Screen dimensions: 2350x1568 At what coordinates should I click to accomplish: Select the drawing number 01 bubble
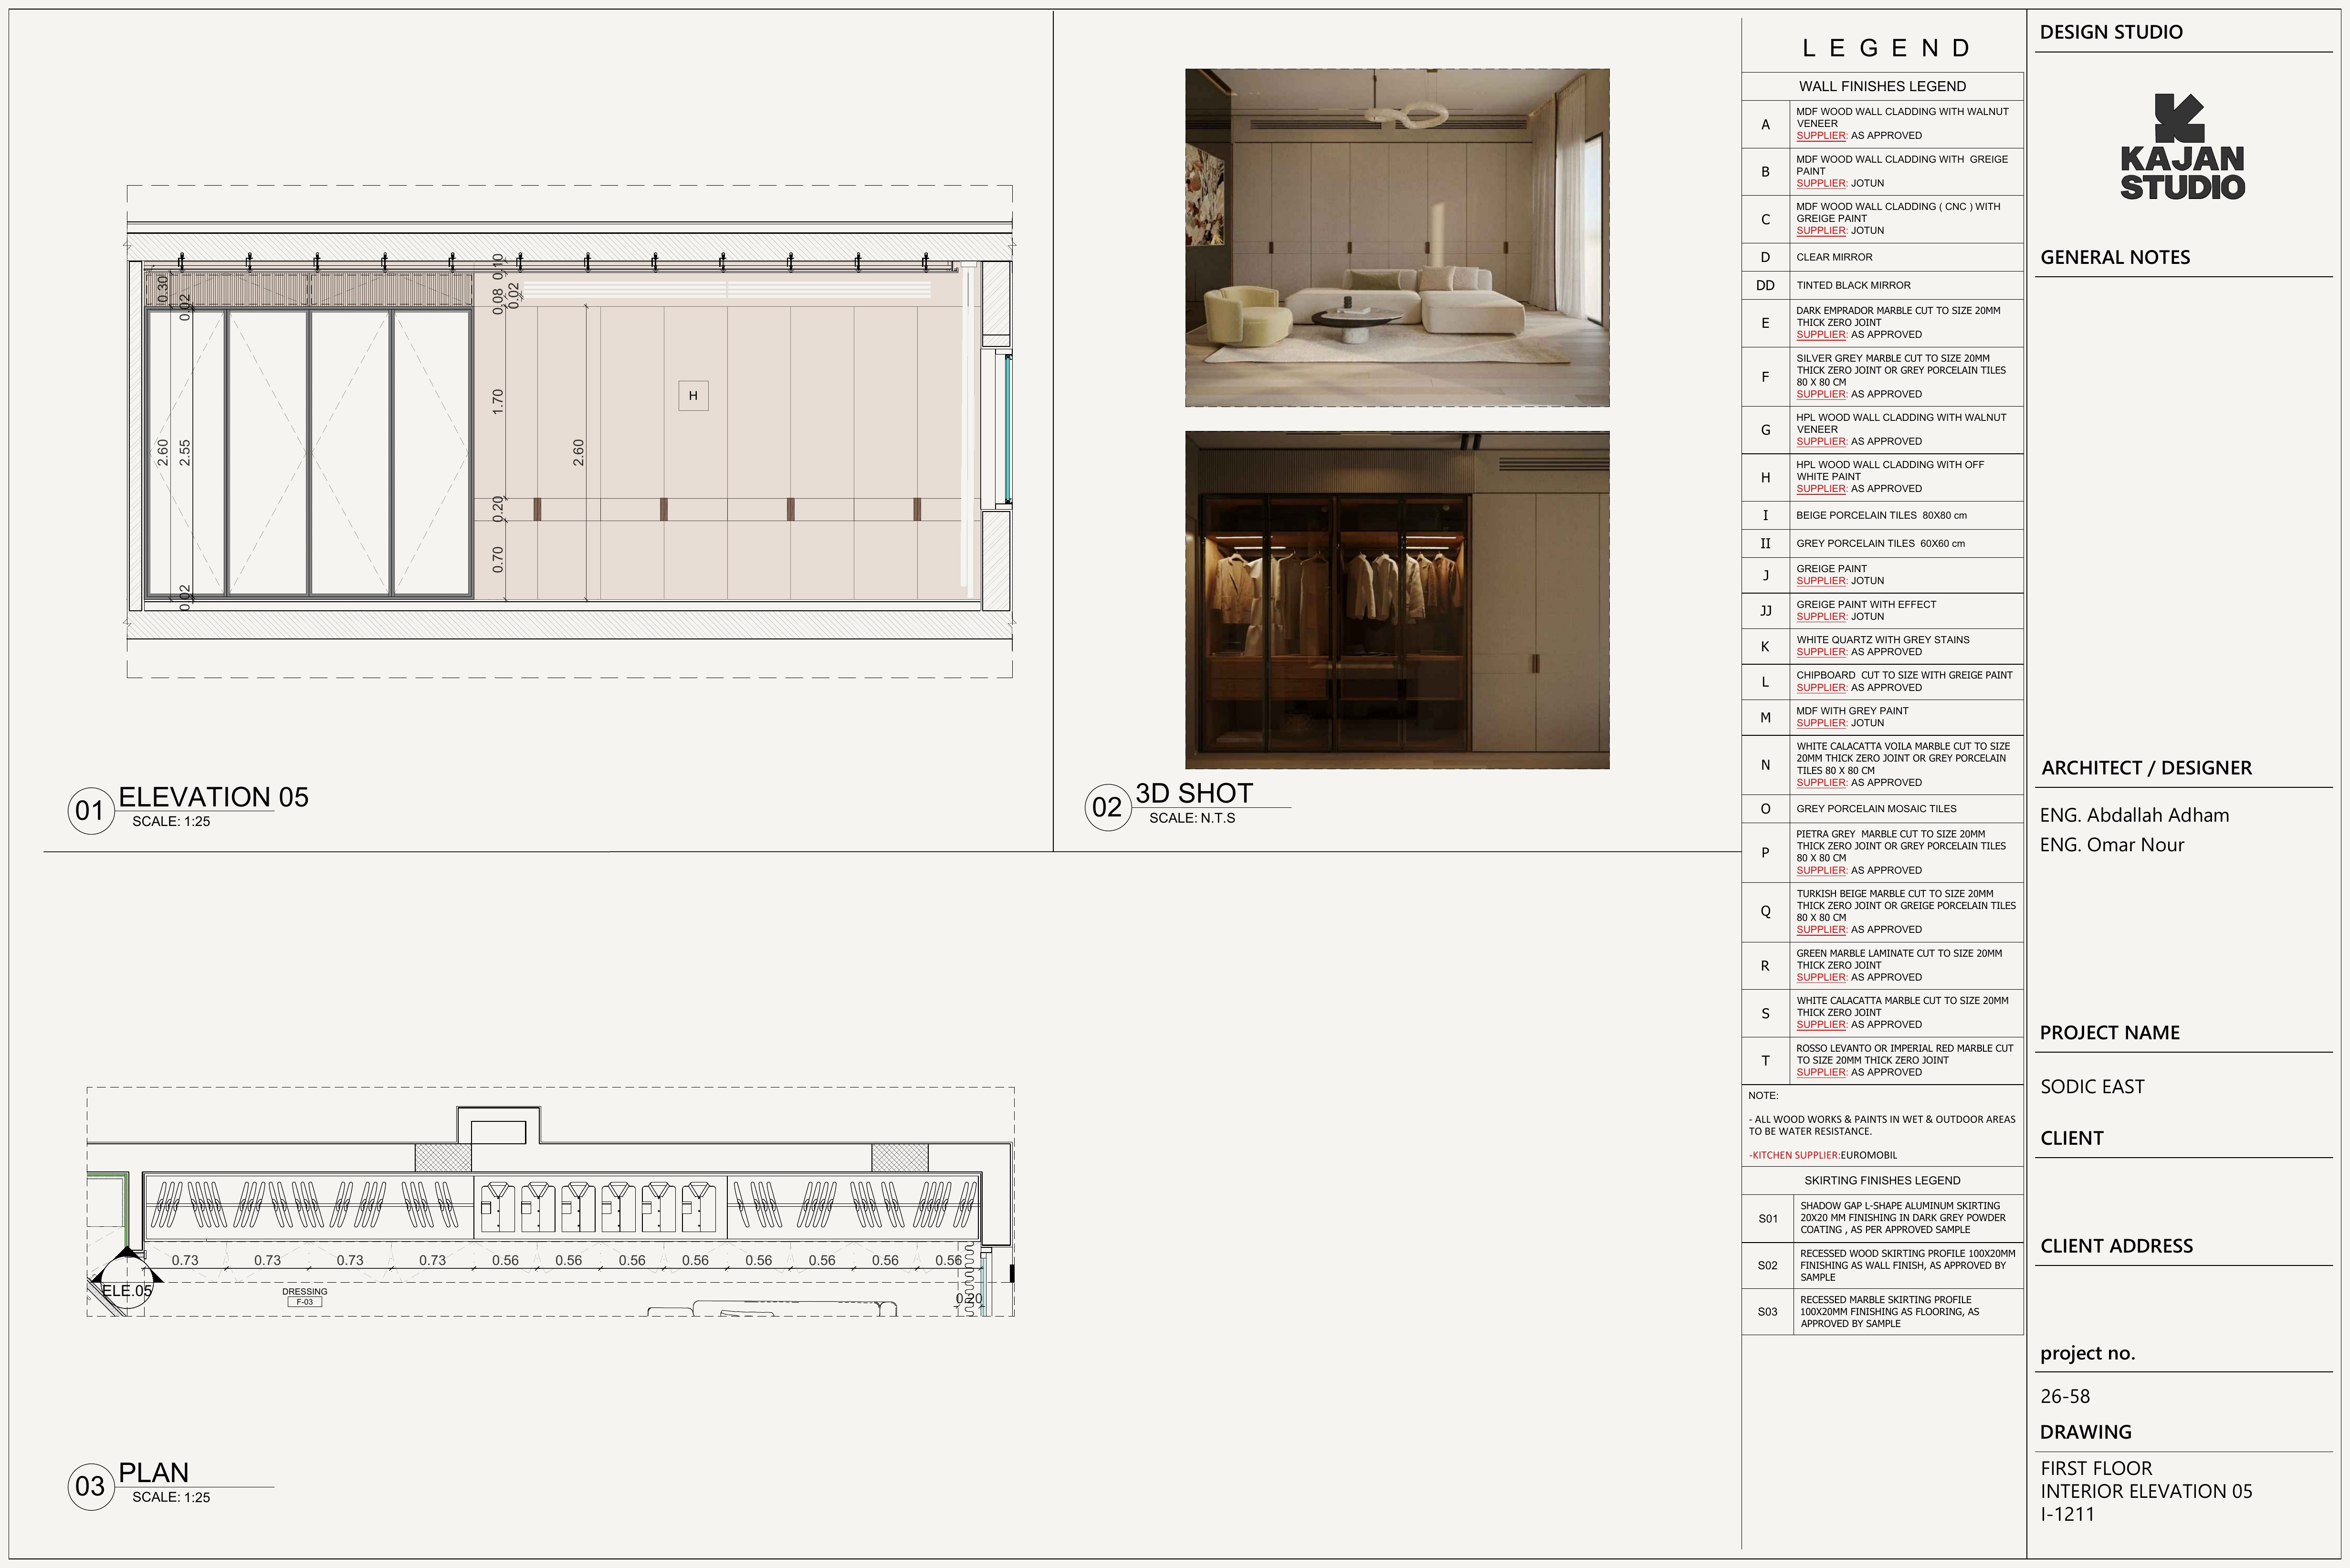pyautogui.click(x=90, y=811)
